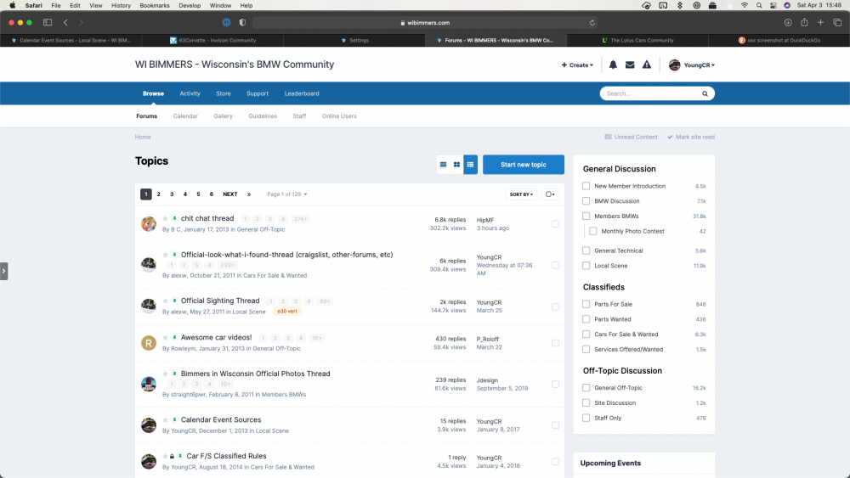Image resolution: width=850 pixels, height=478 pixels.
Task: Click avatar of chit chat thread author
Action: [149, 223]
